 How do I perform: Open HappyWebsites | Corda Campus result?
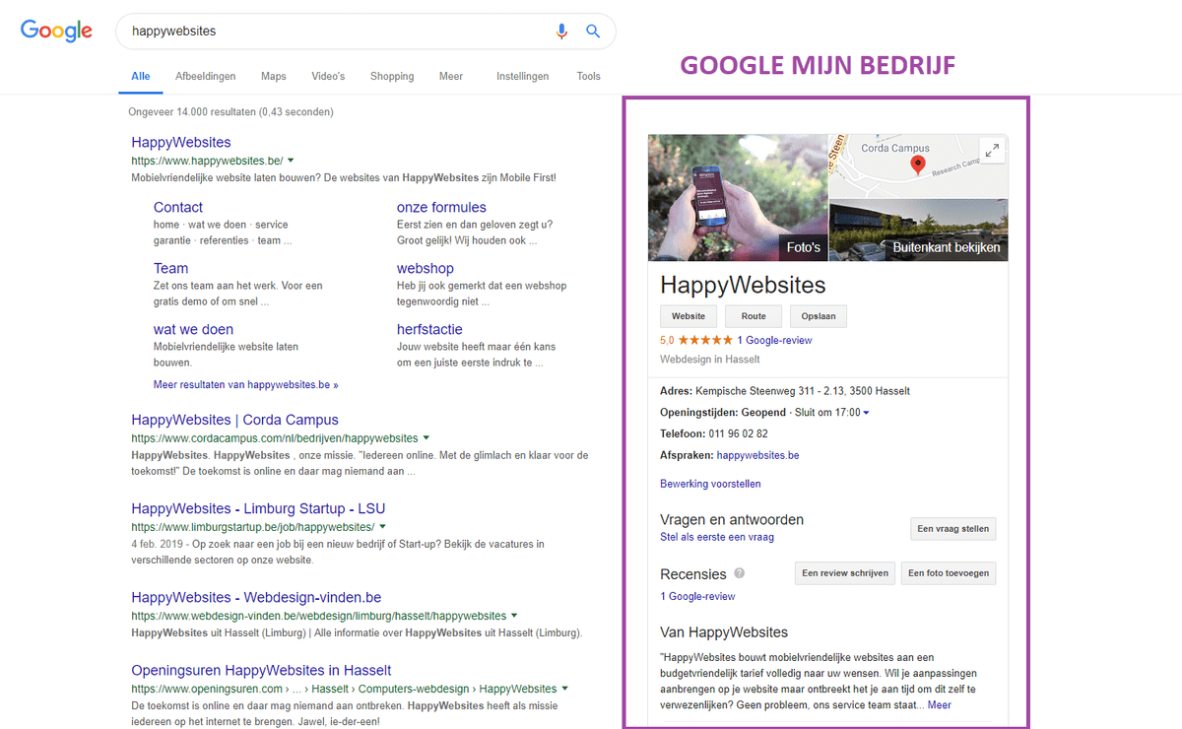click(x=234, y=420)
